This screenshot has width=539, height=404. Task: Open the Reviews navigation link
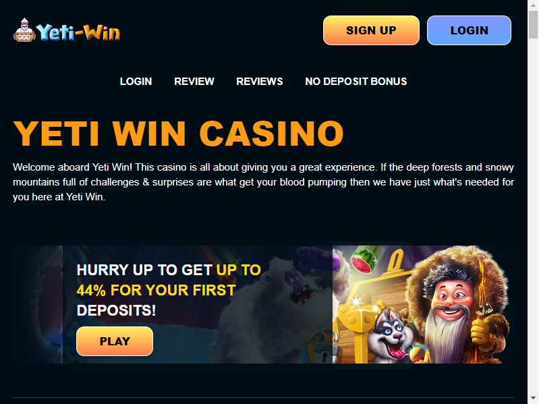tap(260, 82)
